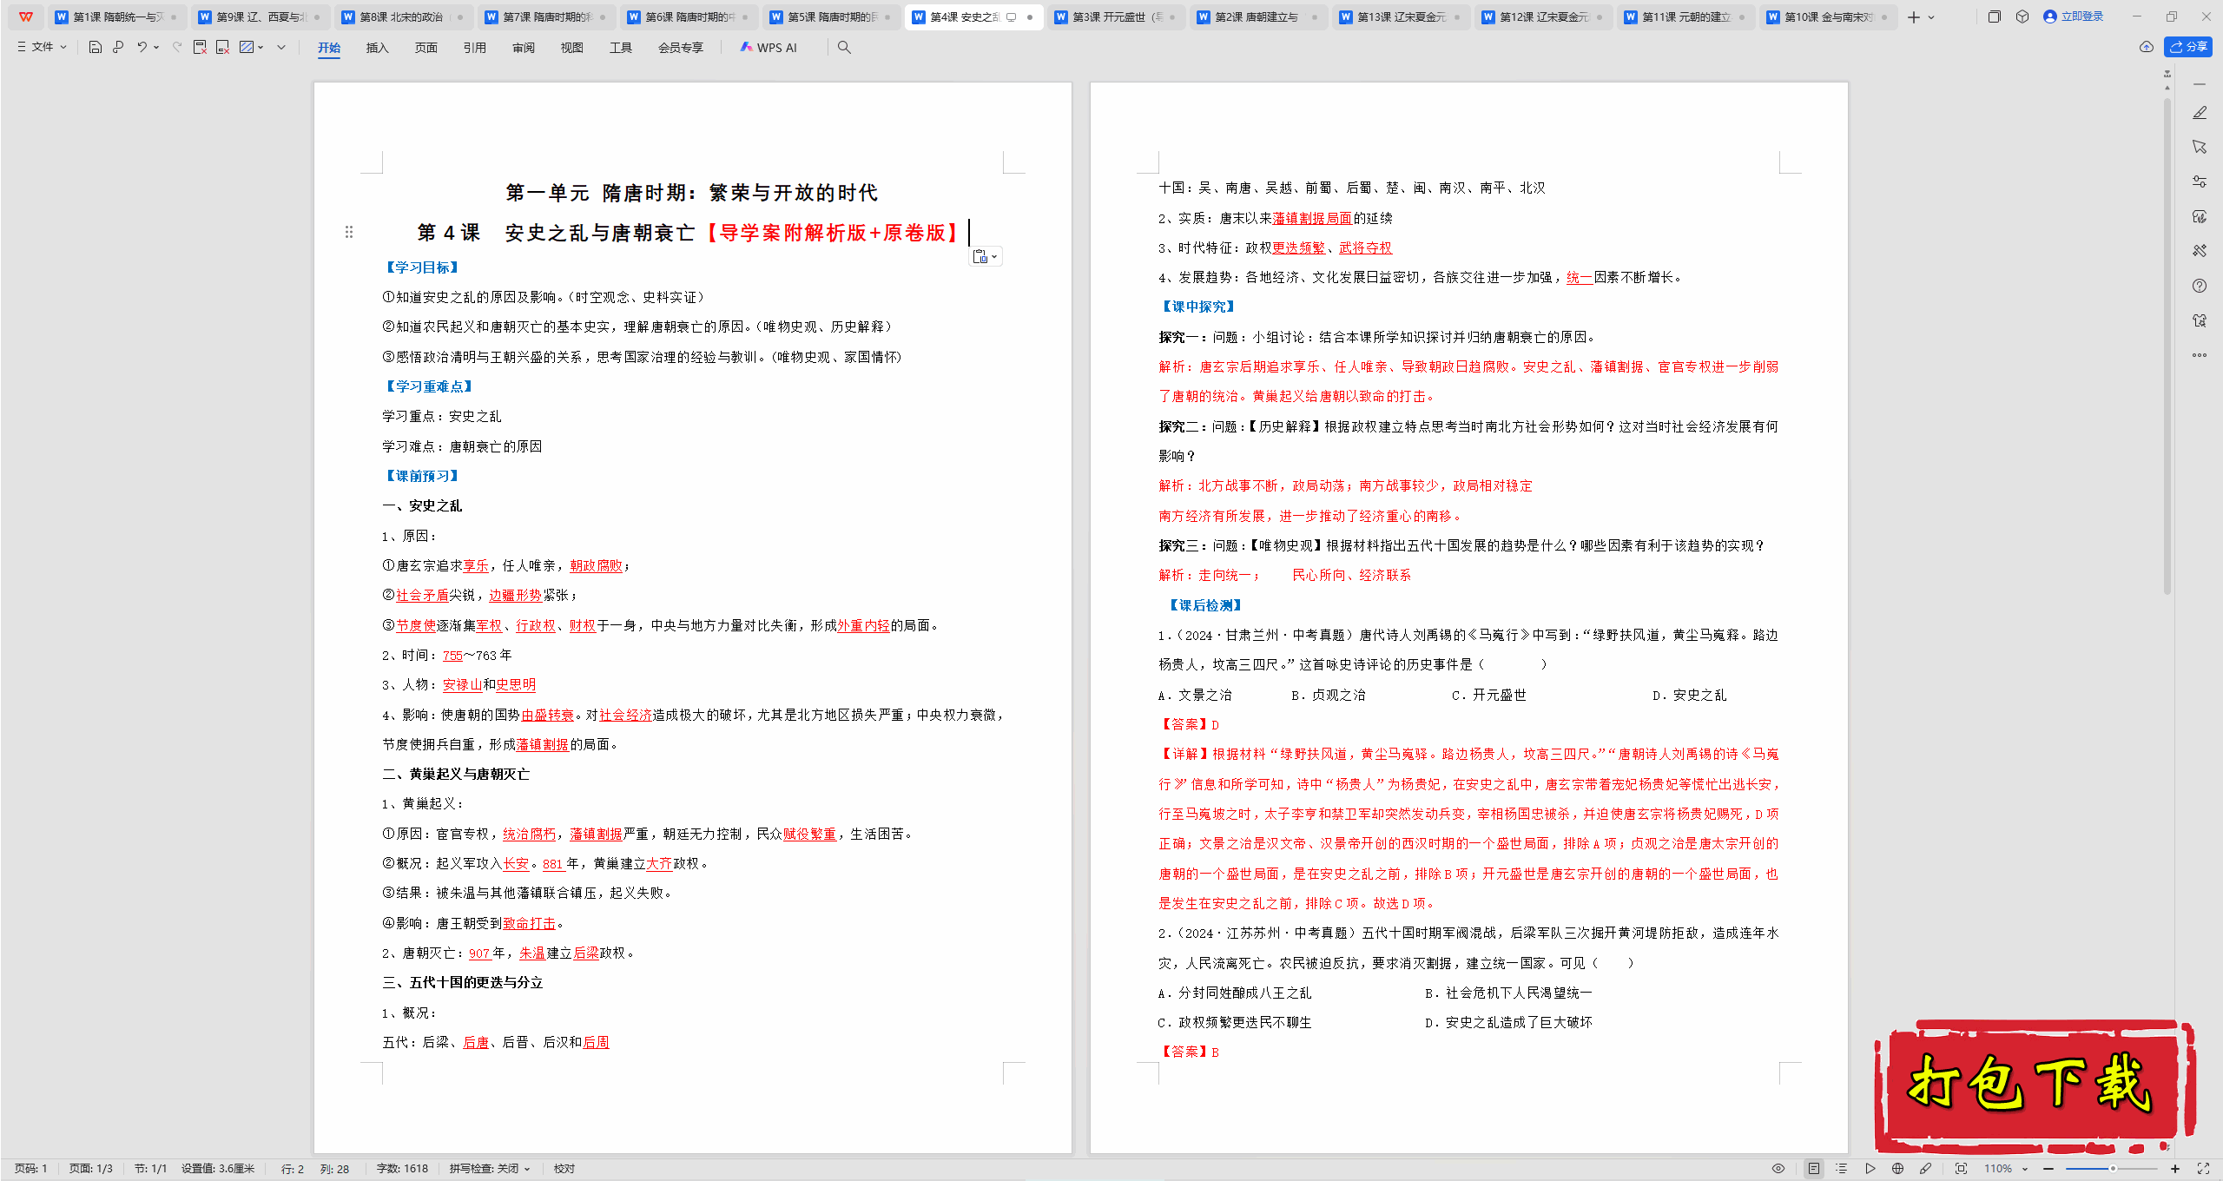Open the 视图 ribbon tab

[571, 48]
